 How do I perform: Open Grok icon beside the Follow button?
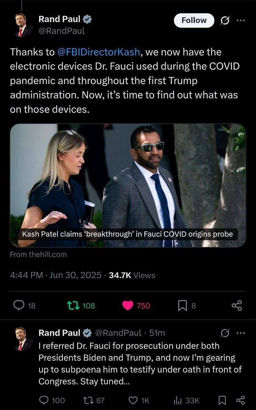point(225,20)
